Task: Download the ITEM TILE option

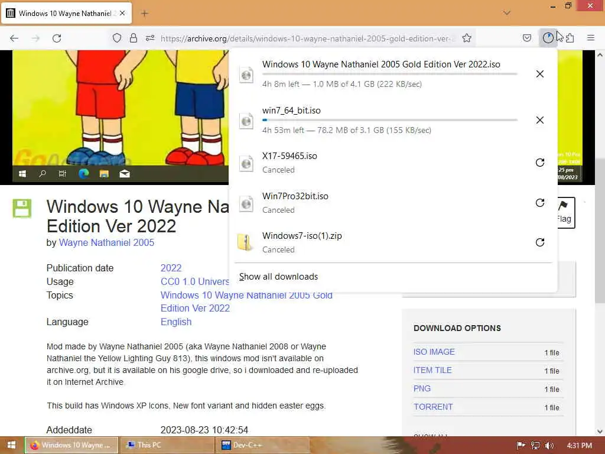Action: [x=432, y=370]
